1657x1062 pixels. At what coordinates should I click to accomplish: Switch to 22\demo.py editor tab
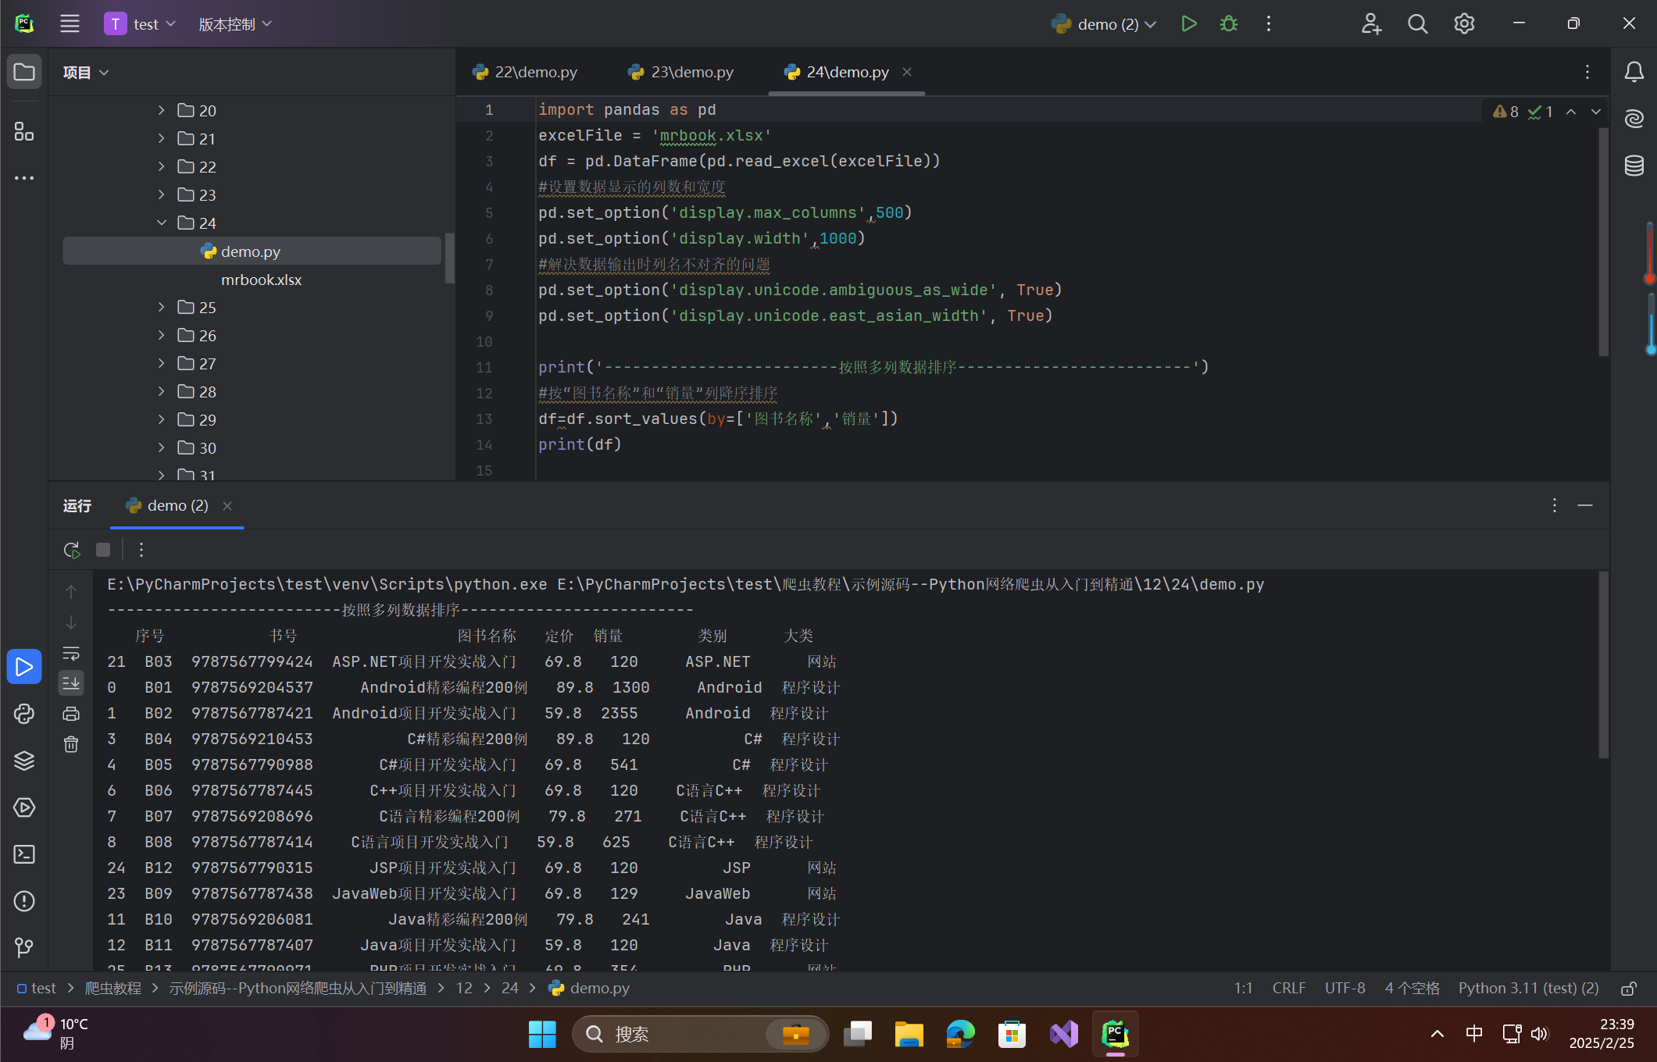pos(524,72)
